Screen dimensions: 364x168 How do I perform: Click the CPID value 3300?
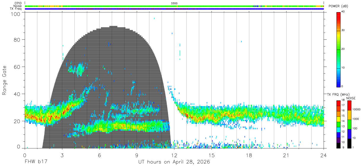click(174, 3)
